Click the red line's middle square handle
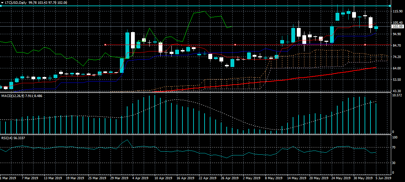405x182 pixels. [235, 45]
